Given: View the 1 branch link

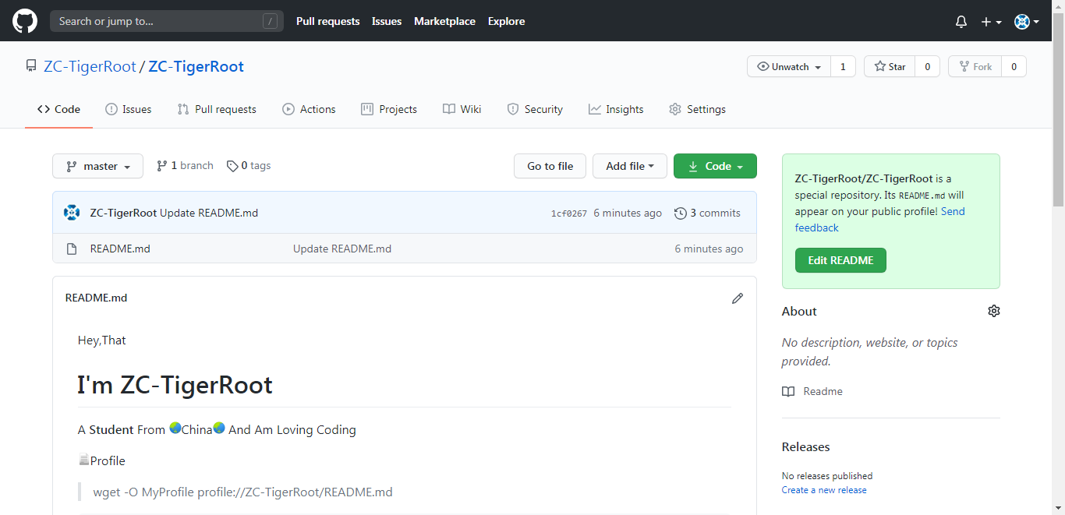Looking at the screenshot, I should pos(185,166).
